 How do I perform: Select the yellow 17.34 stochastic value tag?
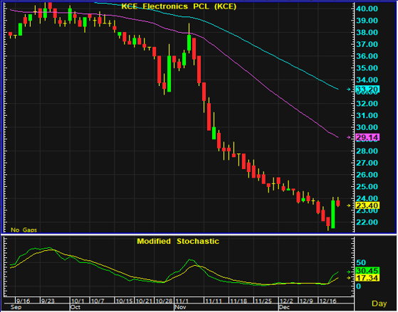click(x=367, y=278)
